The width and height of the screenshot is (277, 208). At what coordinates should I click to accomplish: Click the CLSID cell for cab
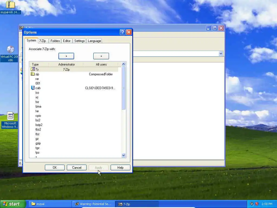pyautogui.click(x=100, y=88)
